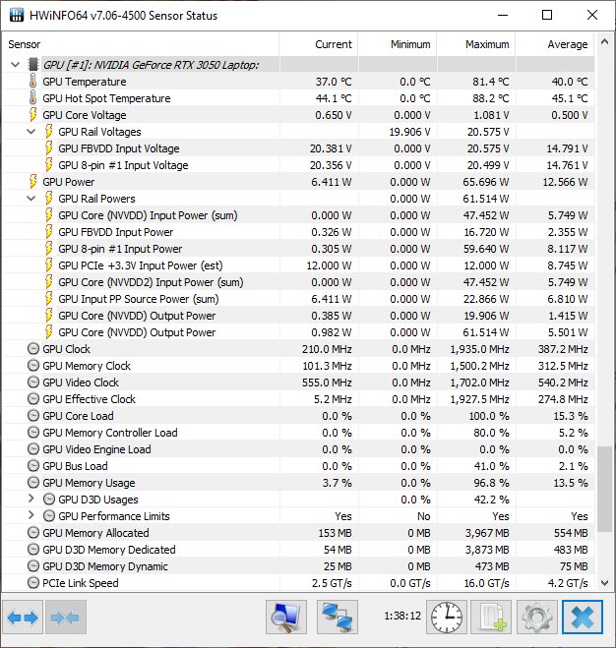Click lightning icon beside GPU FBVDD Input Power
Viewport: 616px width, 648px height.
point(48,232)
